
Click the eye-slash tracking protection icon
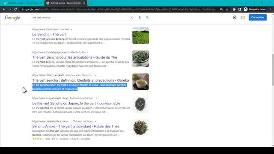(221, 9)
